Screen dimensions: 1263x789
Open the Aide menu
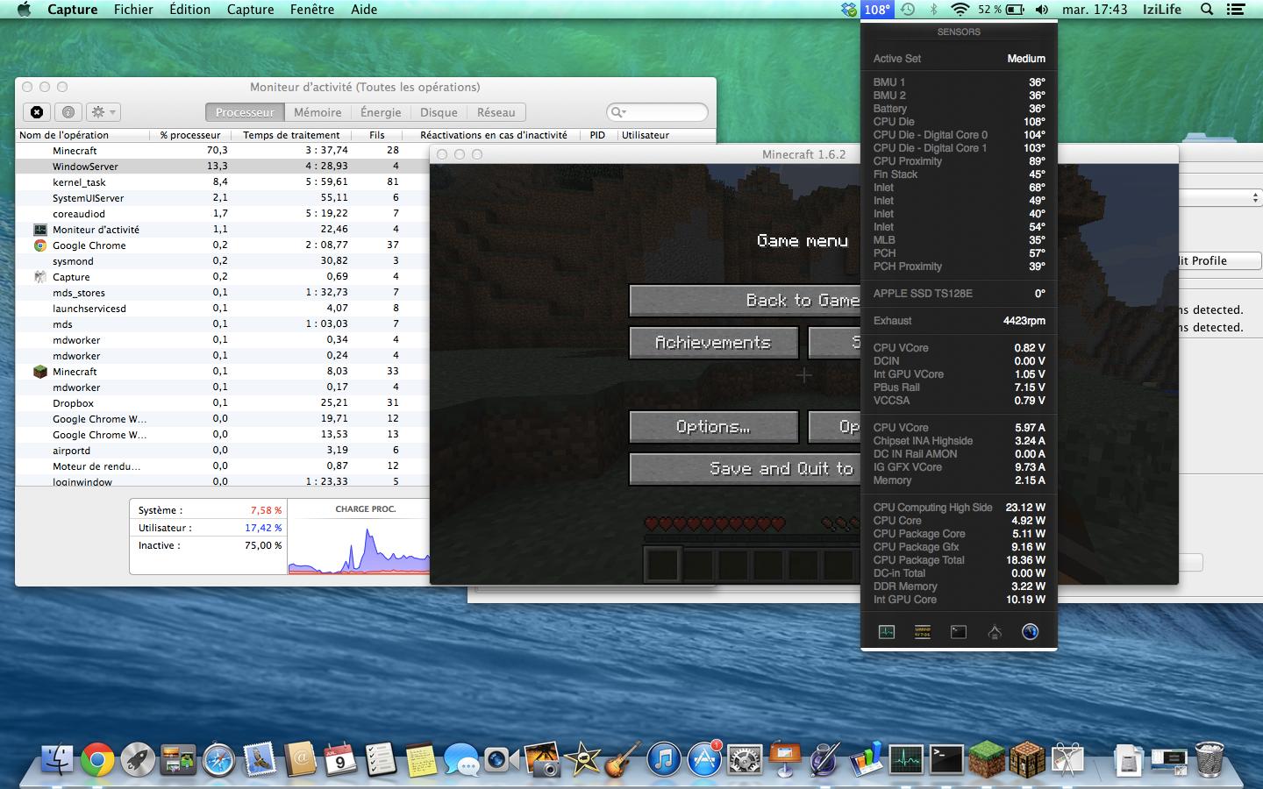pos(364,10)
